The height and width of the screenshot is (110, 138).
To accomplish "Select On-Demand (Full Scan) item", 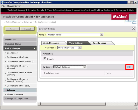I will click(x=20, y=86).
